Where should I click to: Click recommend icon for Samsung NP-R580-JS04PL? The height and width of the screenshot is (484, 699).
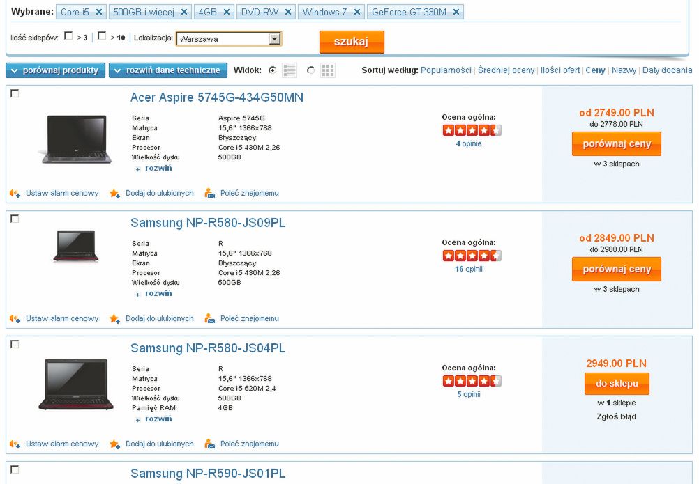(209, 444)
